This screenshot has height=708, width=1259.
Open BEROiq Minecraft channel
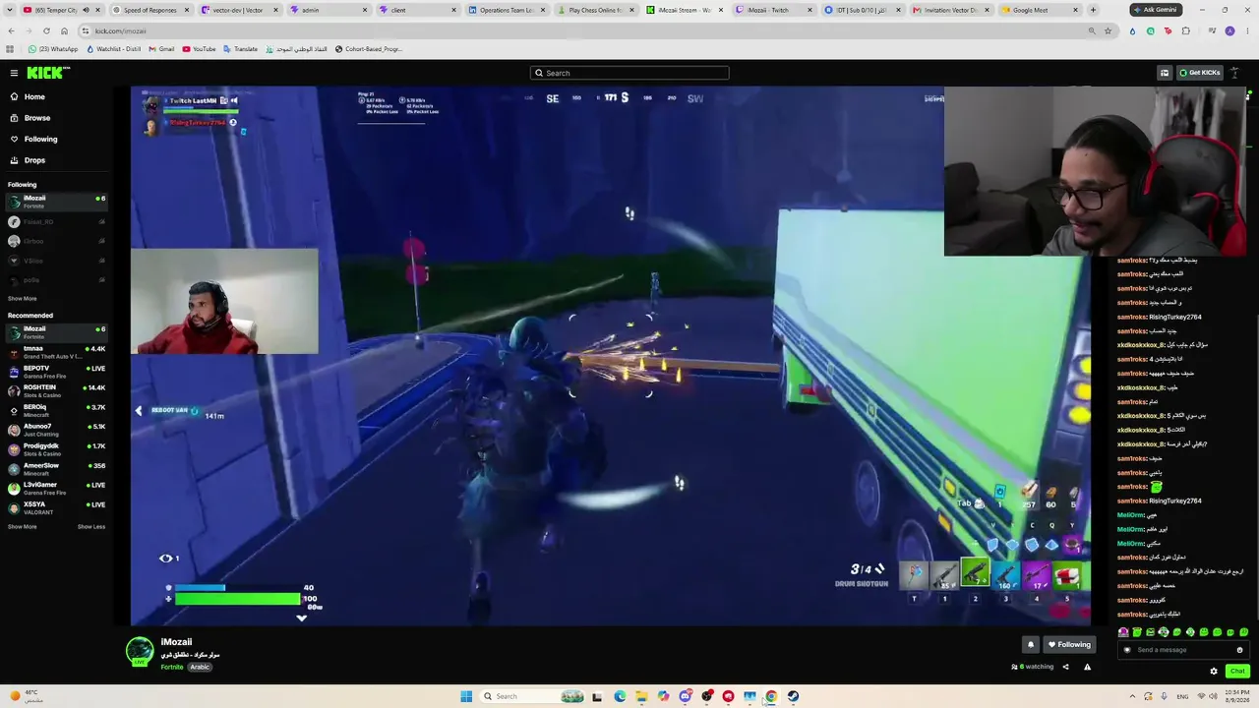[x=57, y=410]
